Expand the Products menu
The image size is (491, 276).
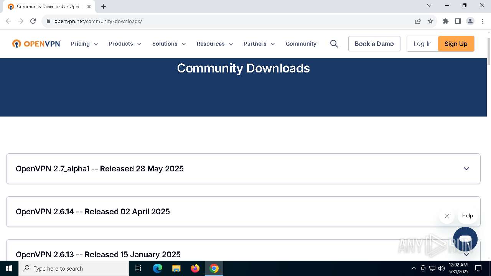(125, 44)
